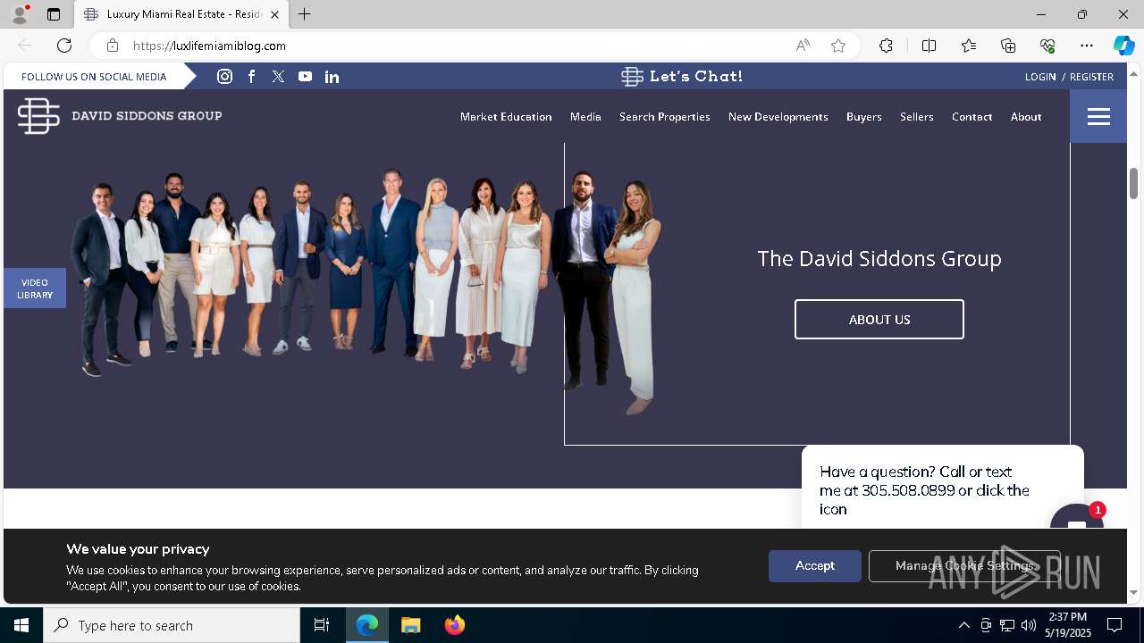Image resolution: width=1144 pixels, height=643 pixels.
Task: Open Manage Cookie Settings
Action: coord(964,566)
